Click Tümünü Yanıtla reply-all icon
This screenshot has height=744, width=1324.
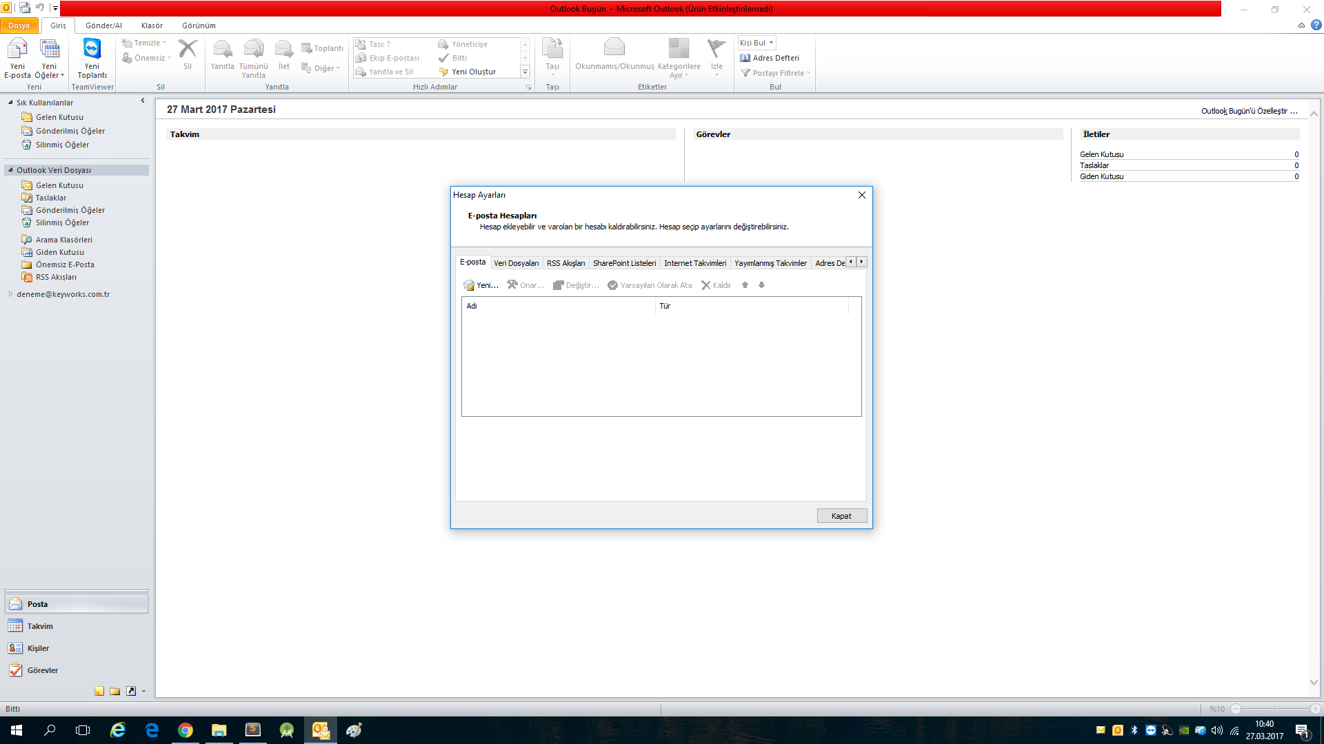point(253,59)
